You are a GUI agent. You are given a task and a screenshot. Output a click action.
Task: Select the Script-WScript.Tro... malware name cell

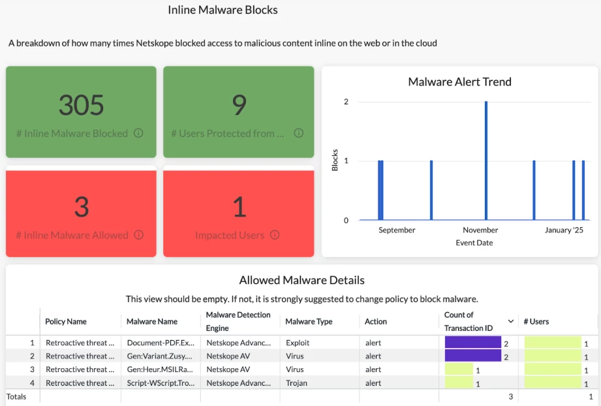(161, 383)
